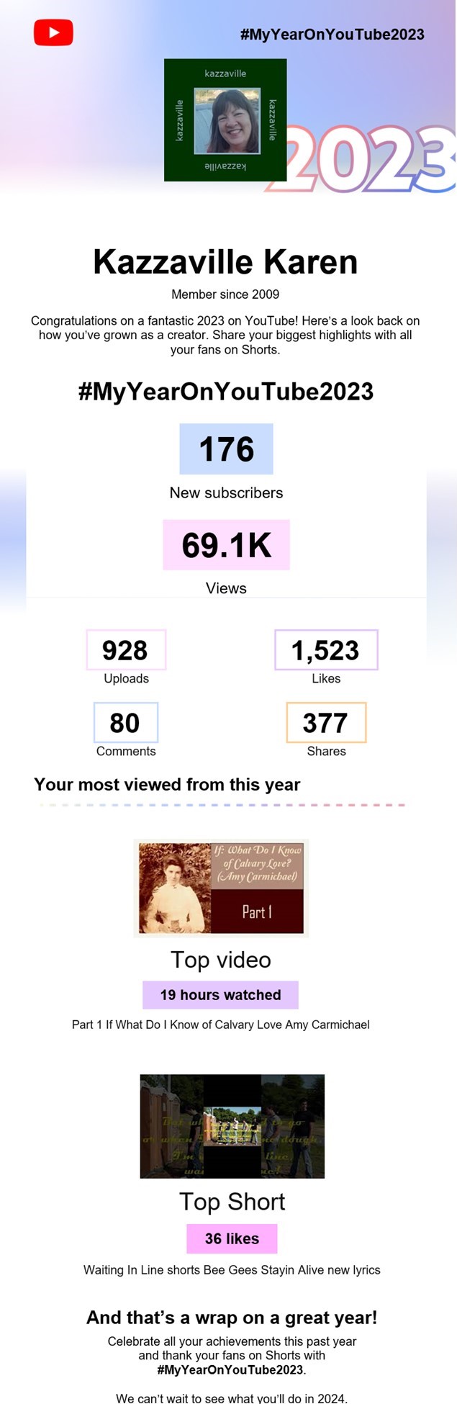The width and height of the screenshot is (457, 1404).
Task: Open the Waiting In Line shorts title
Action: pyautogui.click(x=232, y=1270)
